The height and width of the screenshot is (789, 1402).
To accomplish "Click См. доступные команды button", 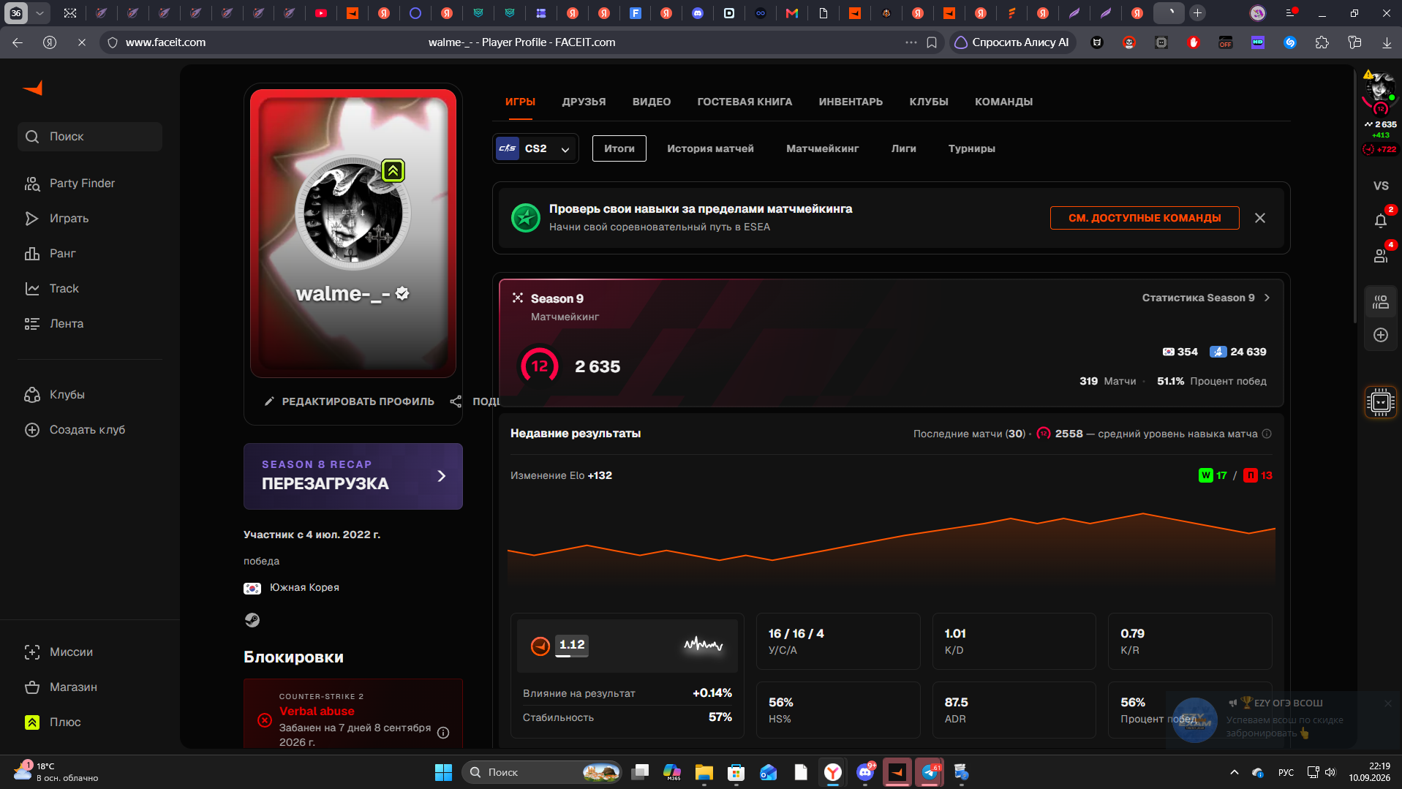I will [1145, 218].
